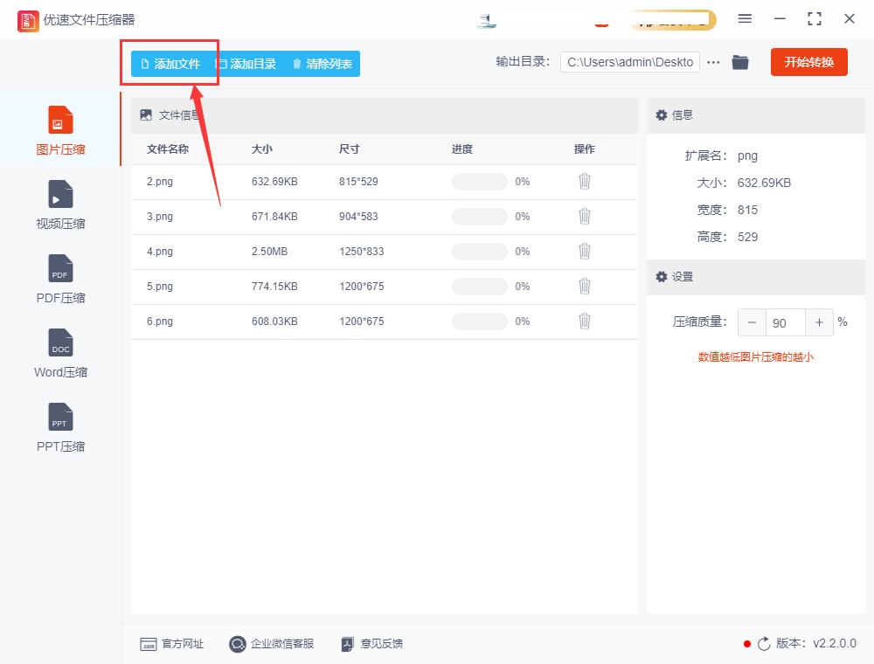Click inside the 输出目录 path field
The image size is (874, 664).
pyautogui.click(x=629, y=62)
